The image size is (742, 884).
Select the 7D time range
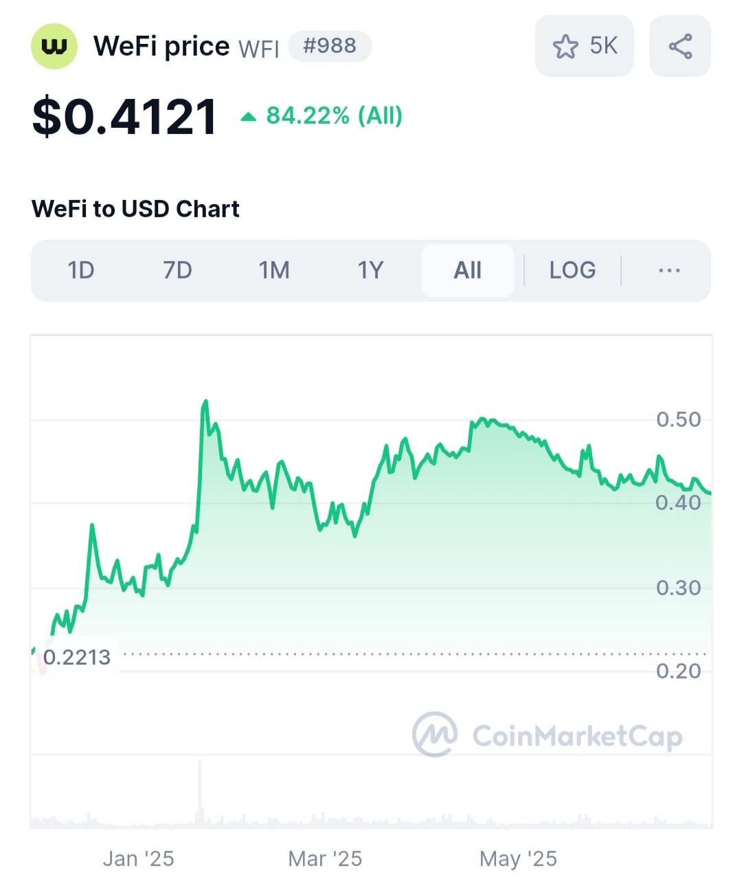(177, 270)
